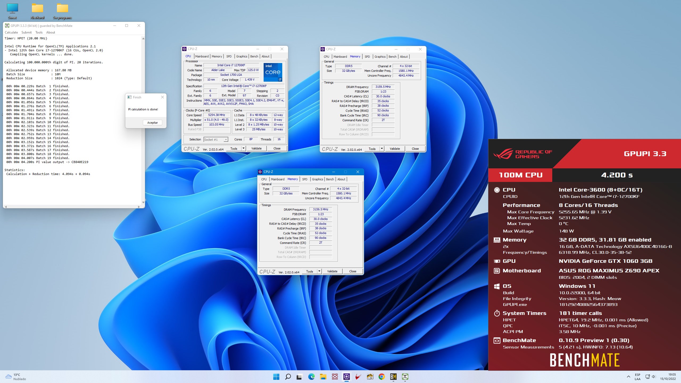This screenshot has width=681, height=383.
Task: Open the AlexKorol desktop folder
Action: [38, 11]
